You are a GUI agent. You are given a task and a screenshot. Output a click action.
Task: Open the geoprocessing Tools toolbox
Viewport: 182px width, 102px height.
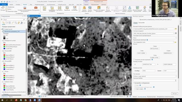(x=36, y=9)
